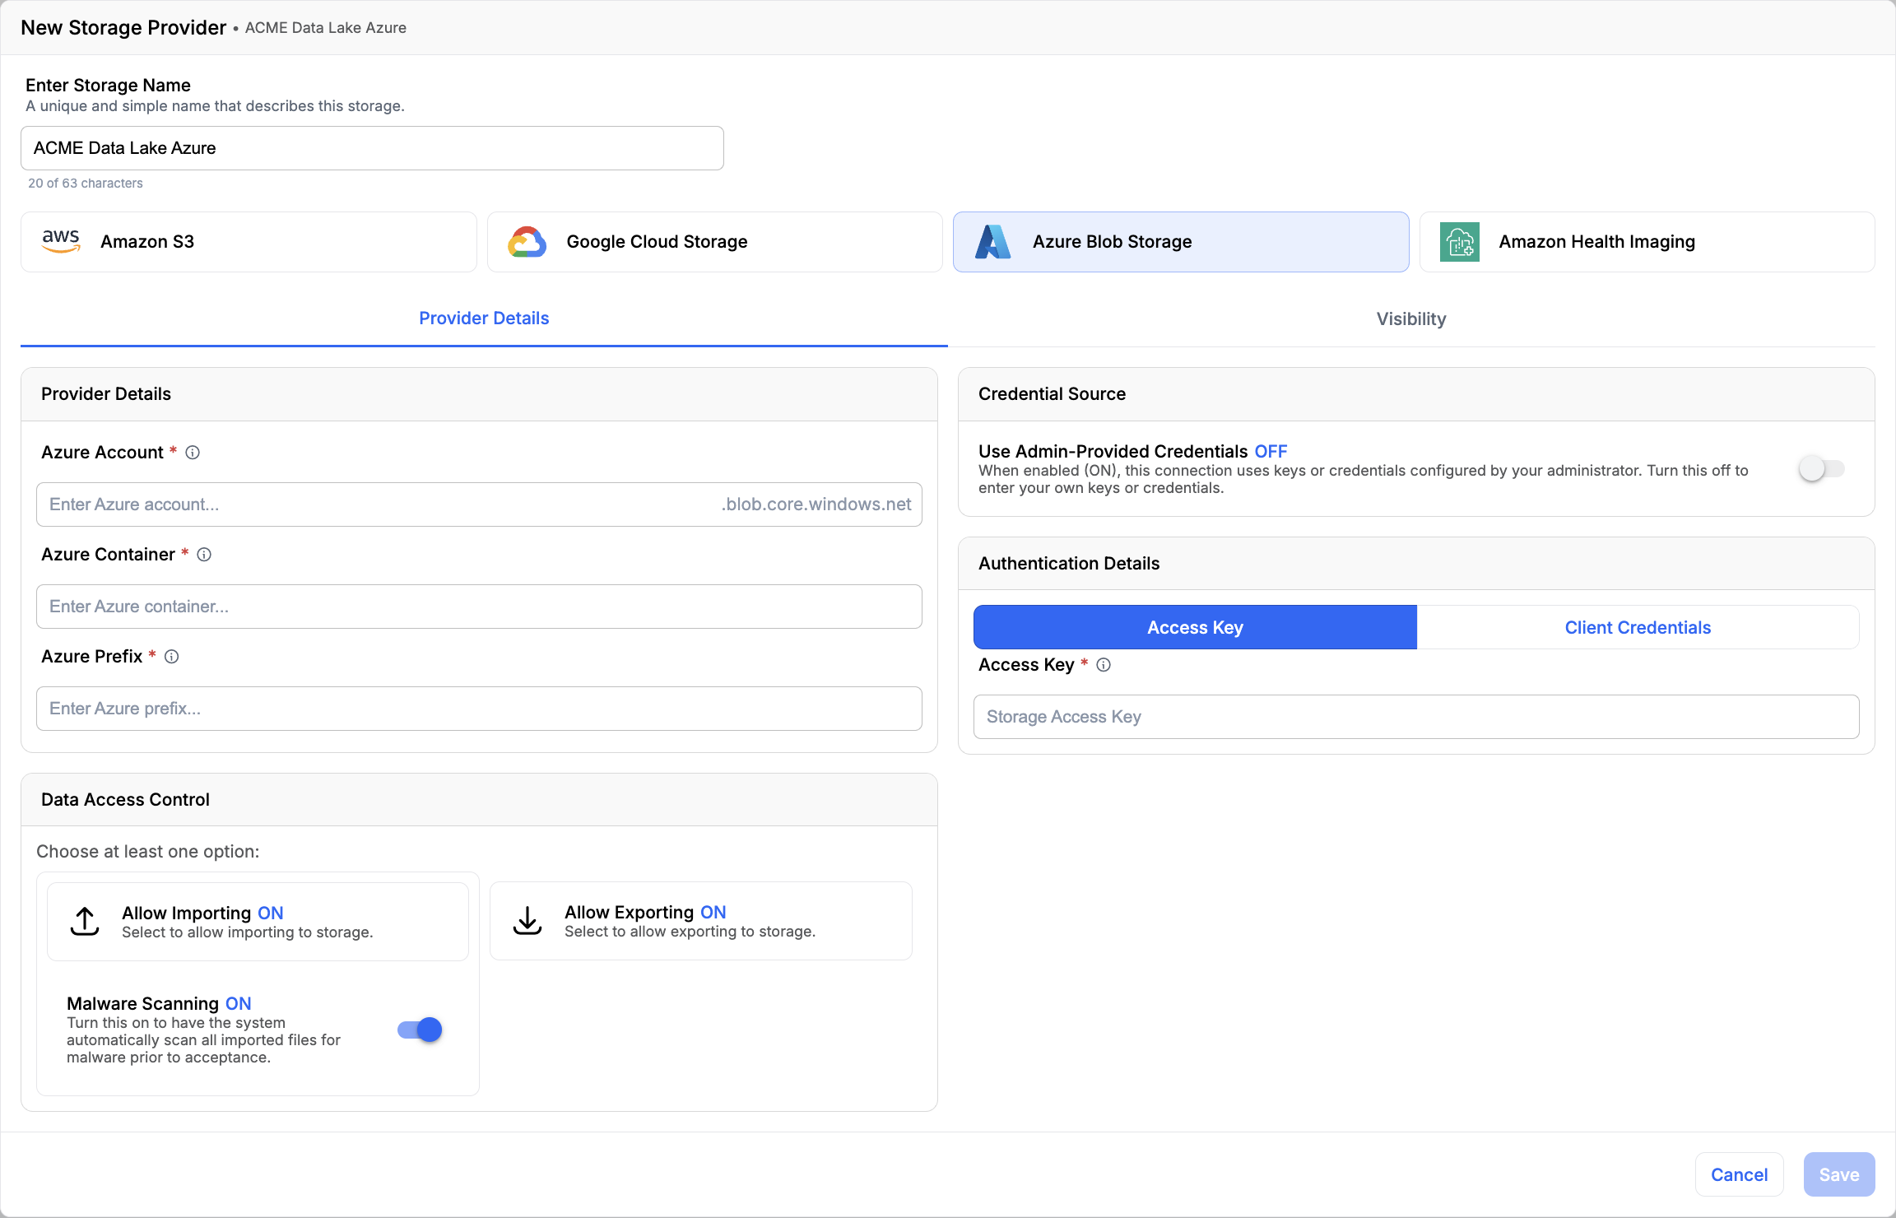
Task: Open Azure Prefix info tooltip icon
Action: pos(171,657)
